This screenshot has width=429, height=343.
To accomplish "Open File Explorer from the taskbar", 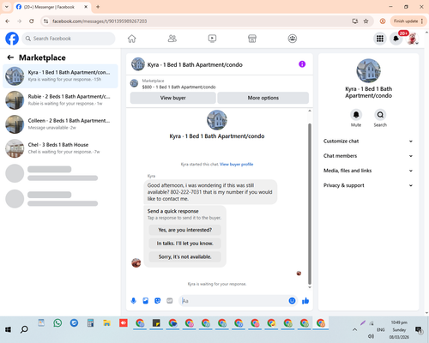I will point(107,323).
